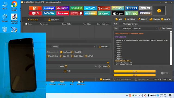Toggle the Index select-all checkbox
This screenshot has width=174, height=98.
click(x=26, y=24)
